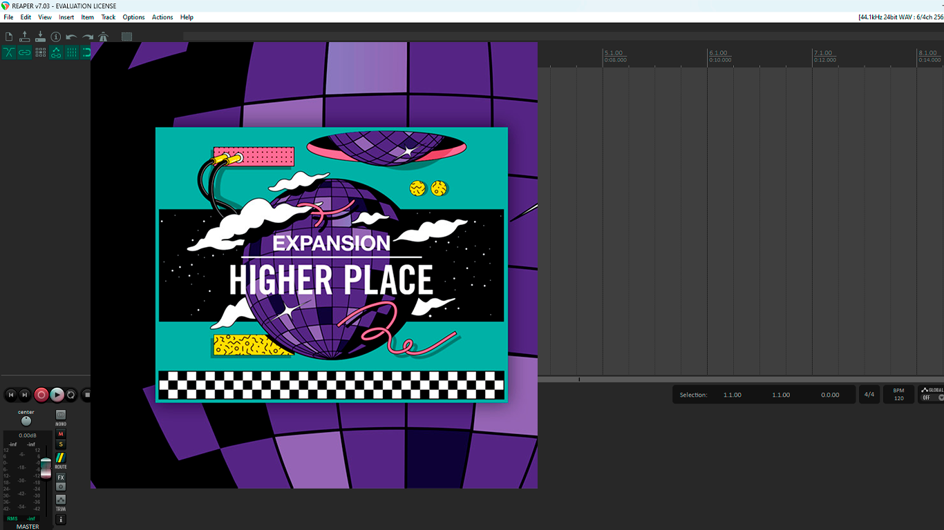The image size is (944, 530).
Task: Click the selection start 1.1.00 field
Action: tap(733, 395)
